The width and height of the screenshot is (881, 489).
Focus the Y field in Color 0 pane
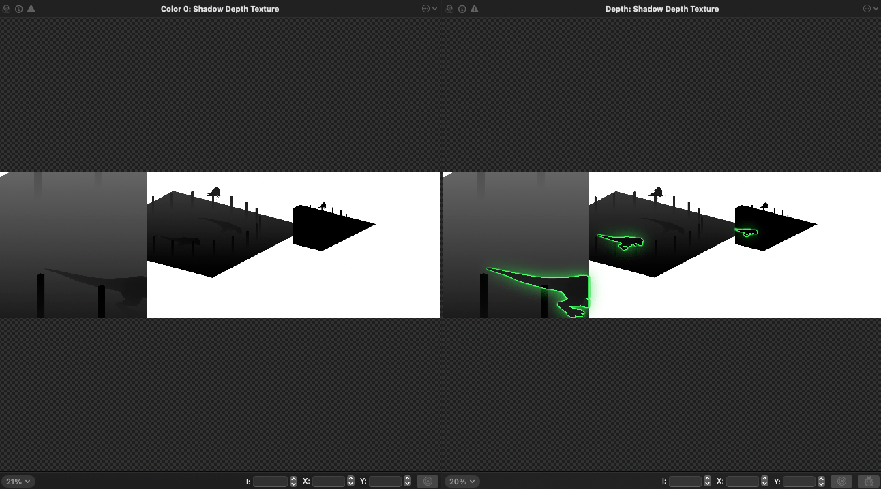click(386, 482)
